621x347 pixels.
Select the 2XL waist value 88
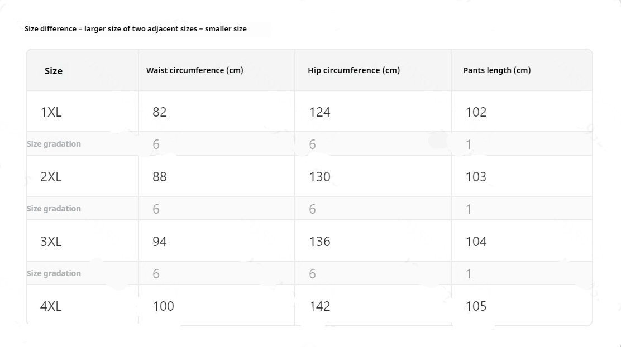coord(160,177)
